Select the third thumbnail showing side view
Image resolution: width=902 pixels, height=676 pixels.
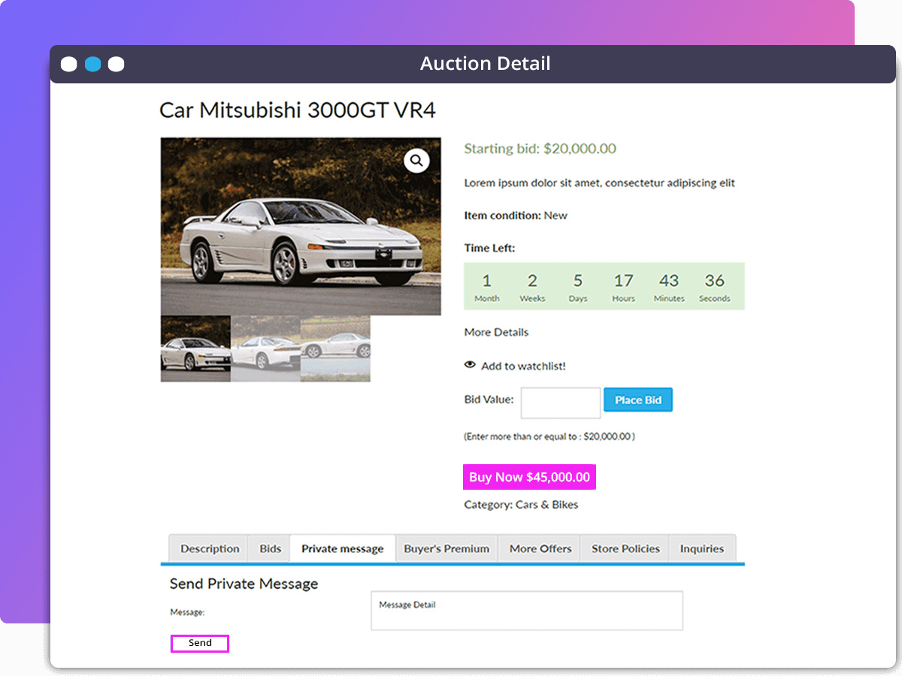pos(335,349)
